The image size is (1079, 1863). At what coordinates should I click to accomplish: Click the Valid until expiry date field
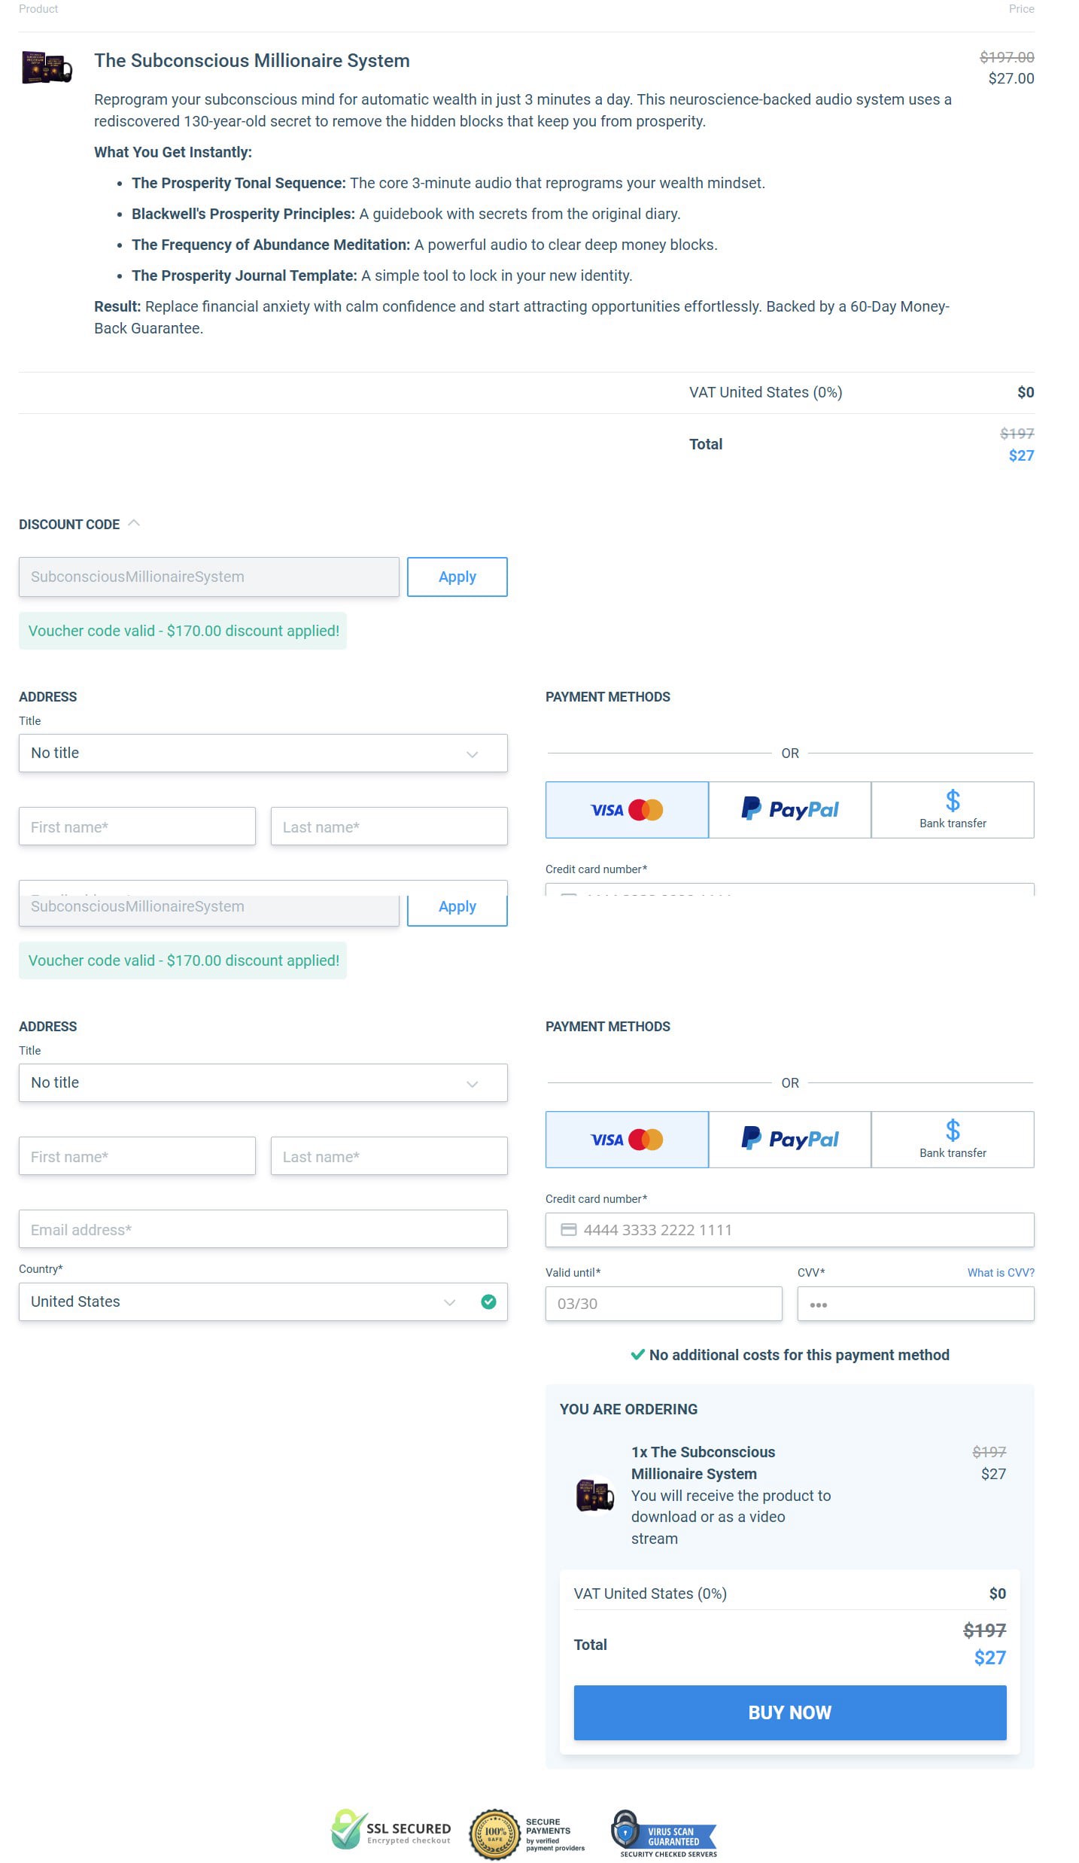click(x=663, y=1303)
